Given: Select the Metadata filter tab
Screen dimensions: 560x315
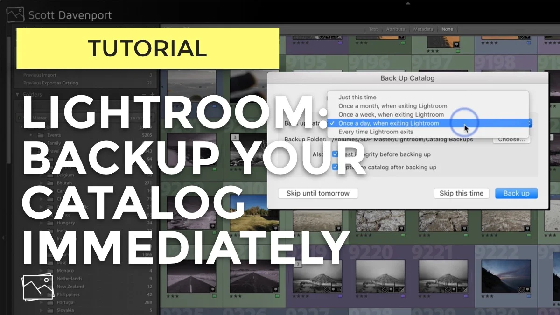Looking at the screenshot, I should [x=423, y=29].
